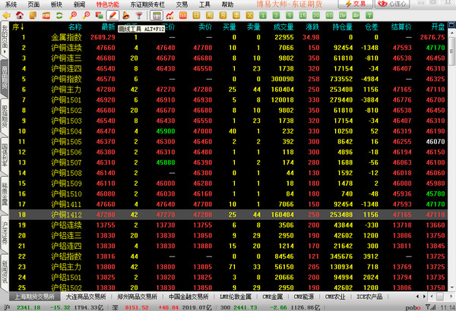Image resolution: width=456 pixels, height=311 pixels.
Task: Switch to 郑州商品交易所 tab
Action: tap(142, 297)
